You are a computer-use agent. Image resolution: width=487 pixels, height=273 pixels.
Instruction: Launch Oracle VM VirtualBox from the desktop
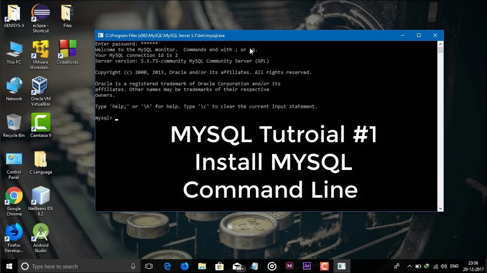click(41, 91)
